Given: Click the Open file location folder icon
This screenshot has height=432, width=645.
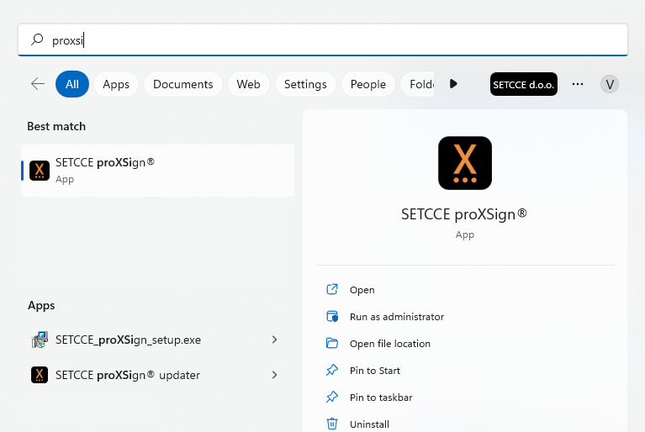Looking at the screenshot, I should 332,343.
